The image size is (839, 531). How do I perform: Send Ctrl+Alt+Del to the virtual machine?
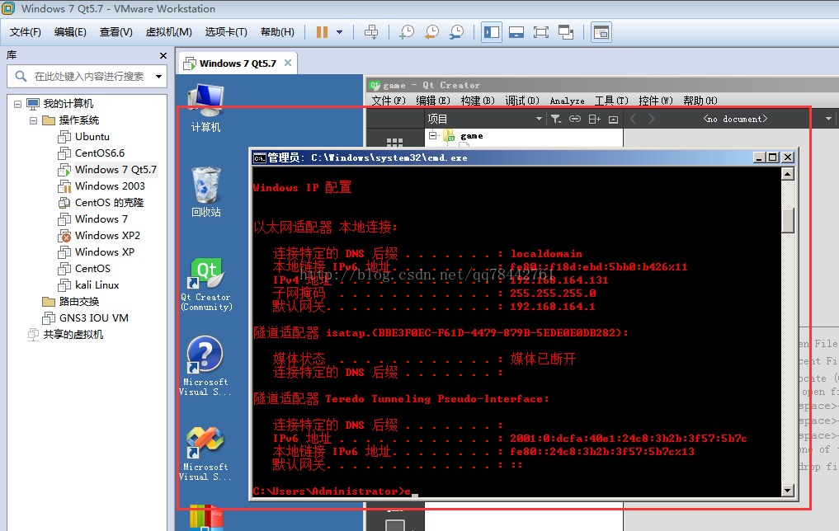pyautogui.click(x=370, y=32)
